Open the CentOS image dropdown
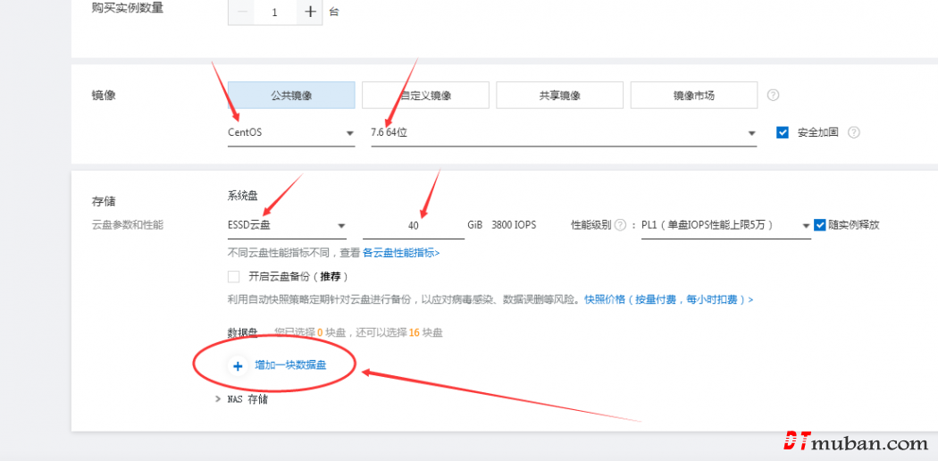Image resolution: width=938 pixels, height=461 pixels. pos(291,132)
